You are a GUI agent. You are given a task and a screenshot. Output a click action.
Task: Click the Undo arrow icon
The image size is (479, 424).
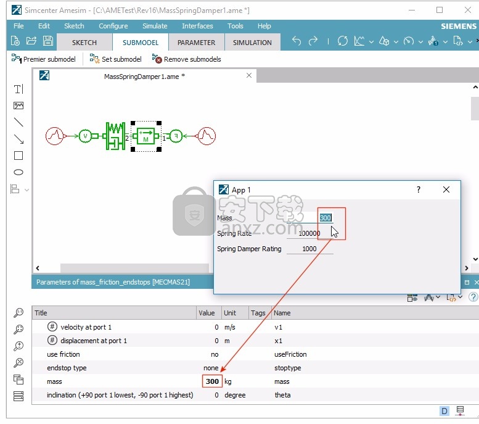pos(297,41)
